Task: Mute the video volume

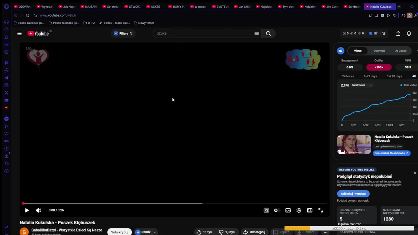Action: (x=39, y=211)
